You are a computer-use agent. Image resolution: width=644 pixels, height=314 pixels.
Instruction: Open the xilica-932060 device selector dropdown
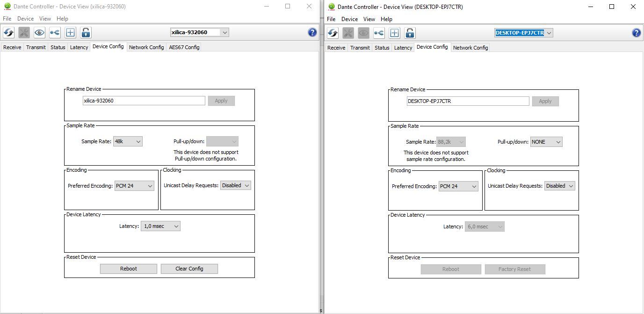pyautogui.click(x=199, y=32)
